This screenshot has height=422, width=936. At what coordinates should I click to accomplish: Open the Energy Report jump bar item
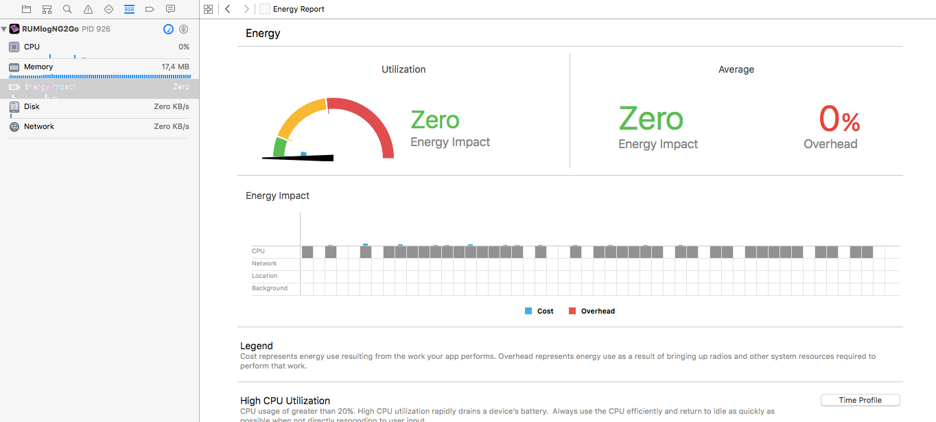pos(298,9)
